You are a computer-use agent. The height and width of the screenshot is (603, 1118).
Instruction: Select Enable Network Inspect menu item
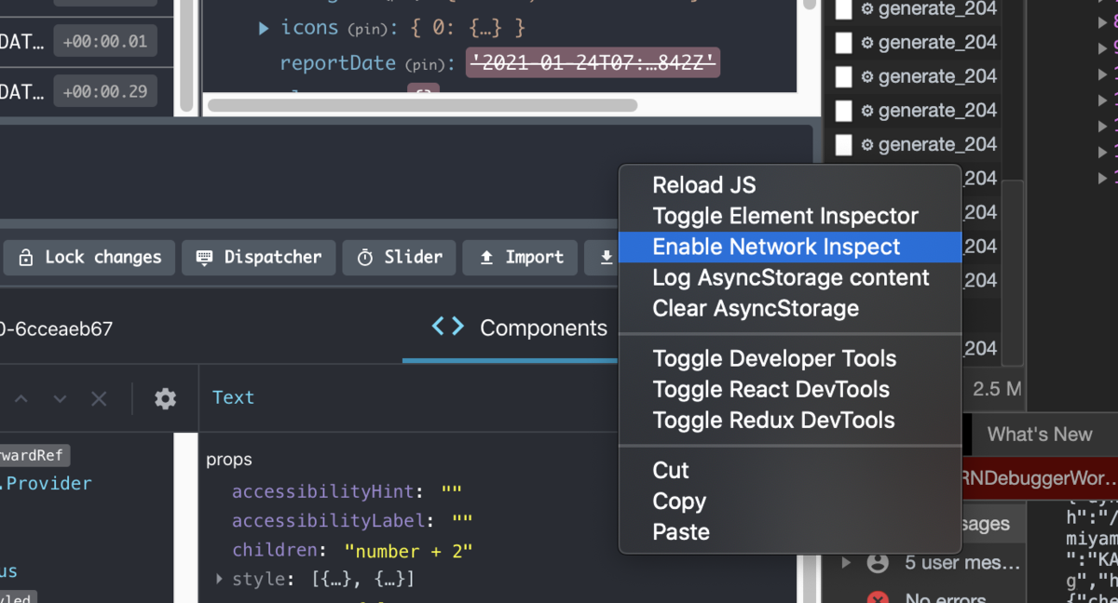click(776, 247)
